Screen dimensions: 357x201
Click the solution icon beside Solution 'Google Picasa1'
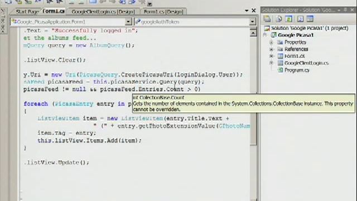pyautogui.click(x=267, y=28)
